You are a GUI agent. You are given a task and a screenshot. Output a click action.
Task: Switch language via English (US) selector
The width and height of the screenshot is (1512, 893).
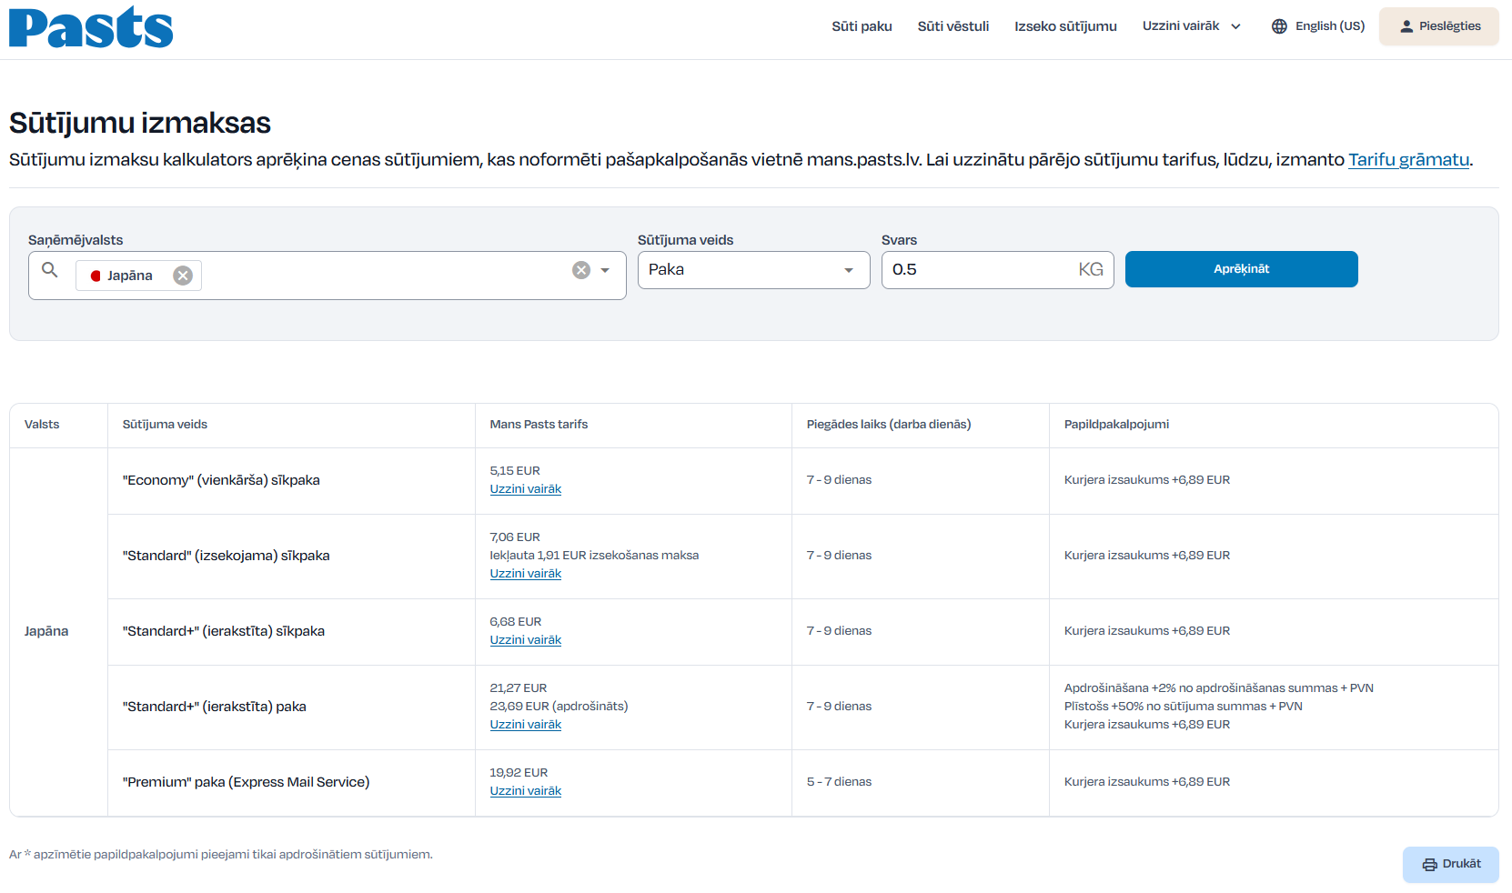pos(1329,26)
